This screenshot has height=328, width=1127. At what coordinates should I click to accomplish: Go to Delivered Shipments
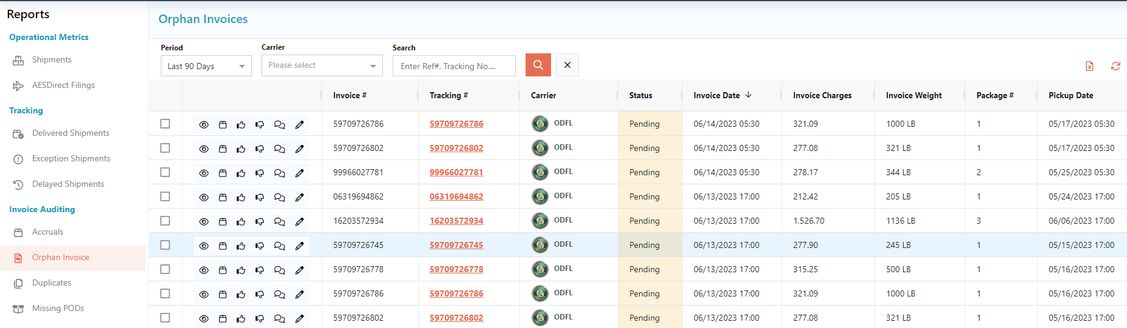(70, 133)
